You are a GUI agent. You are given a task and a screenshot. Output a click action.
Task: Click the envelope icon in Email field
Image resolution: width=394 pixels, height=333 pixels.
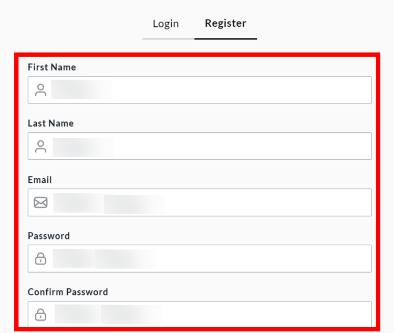pyautogui.click(x=40, y=202)
